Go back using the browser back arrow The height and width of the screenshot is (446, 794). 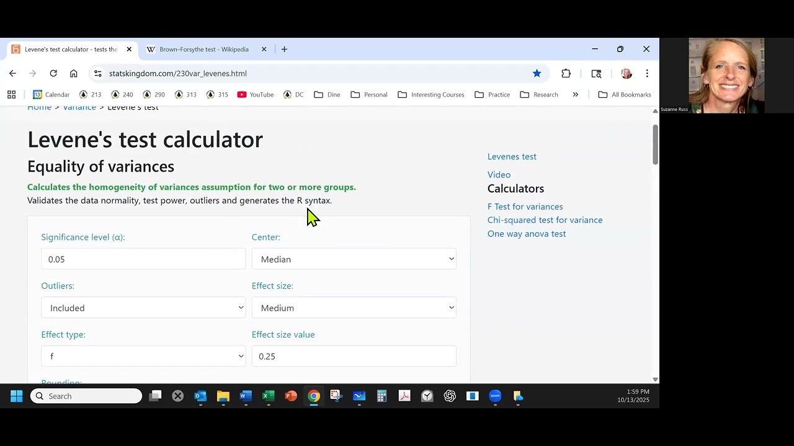pos(12,73)
